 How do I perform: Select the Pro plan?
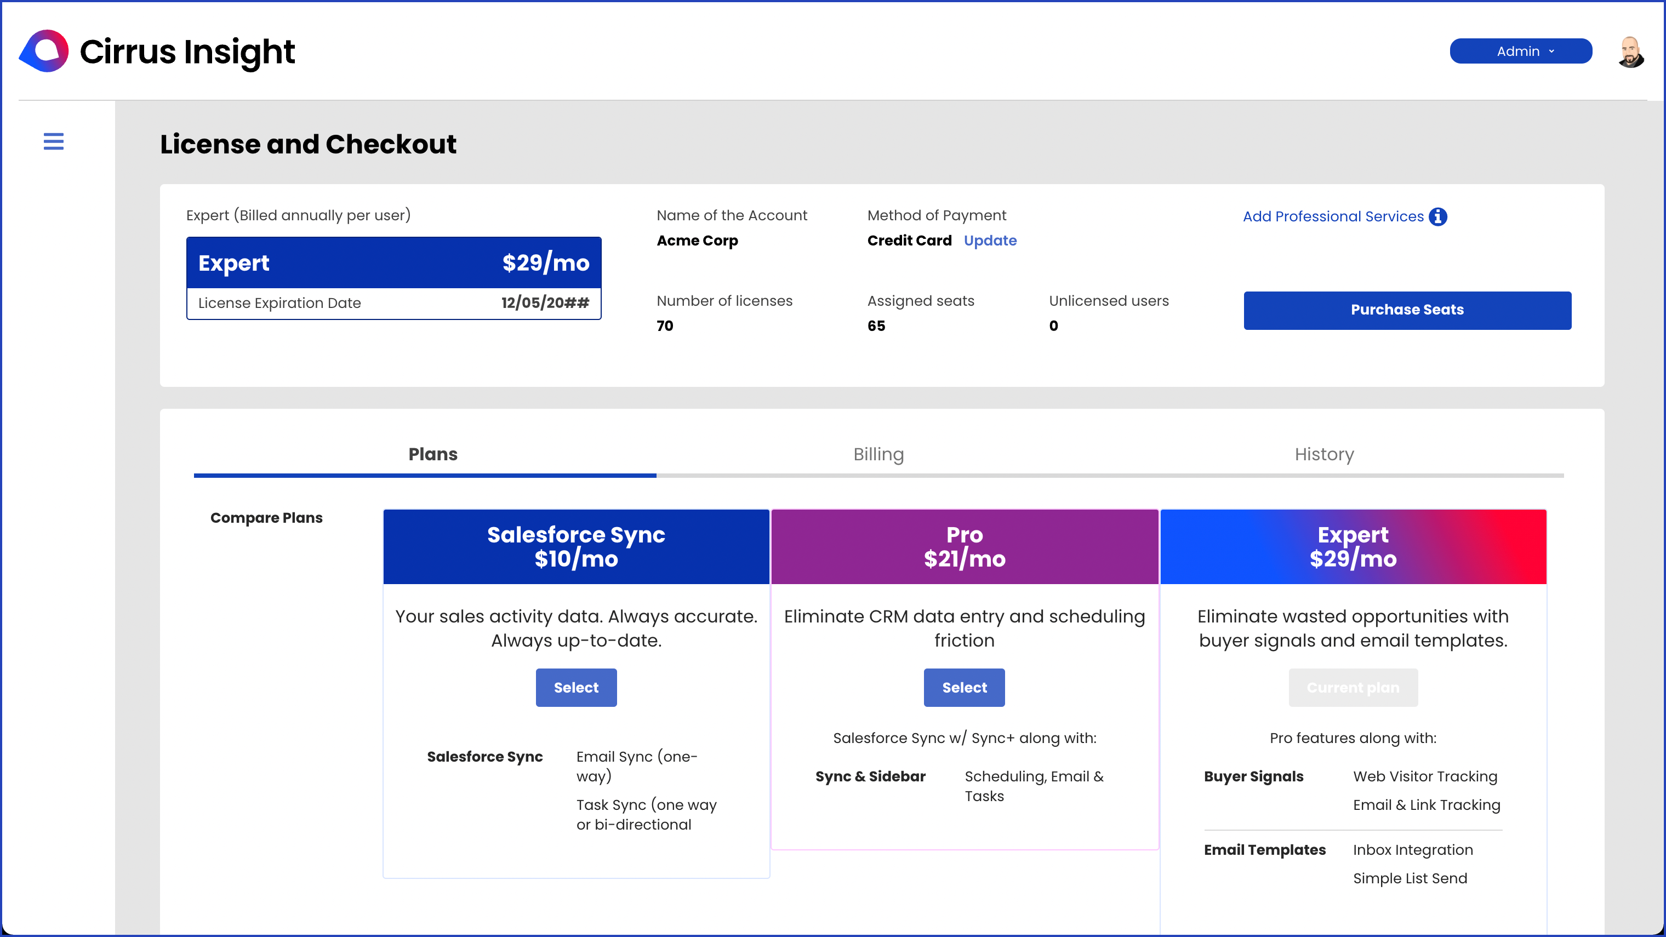[963, 687]
